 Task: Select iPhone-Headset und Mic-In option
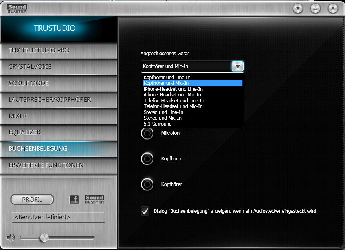tap(192, 95)
